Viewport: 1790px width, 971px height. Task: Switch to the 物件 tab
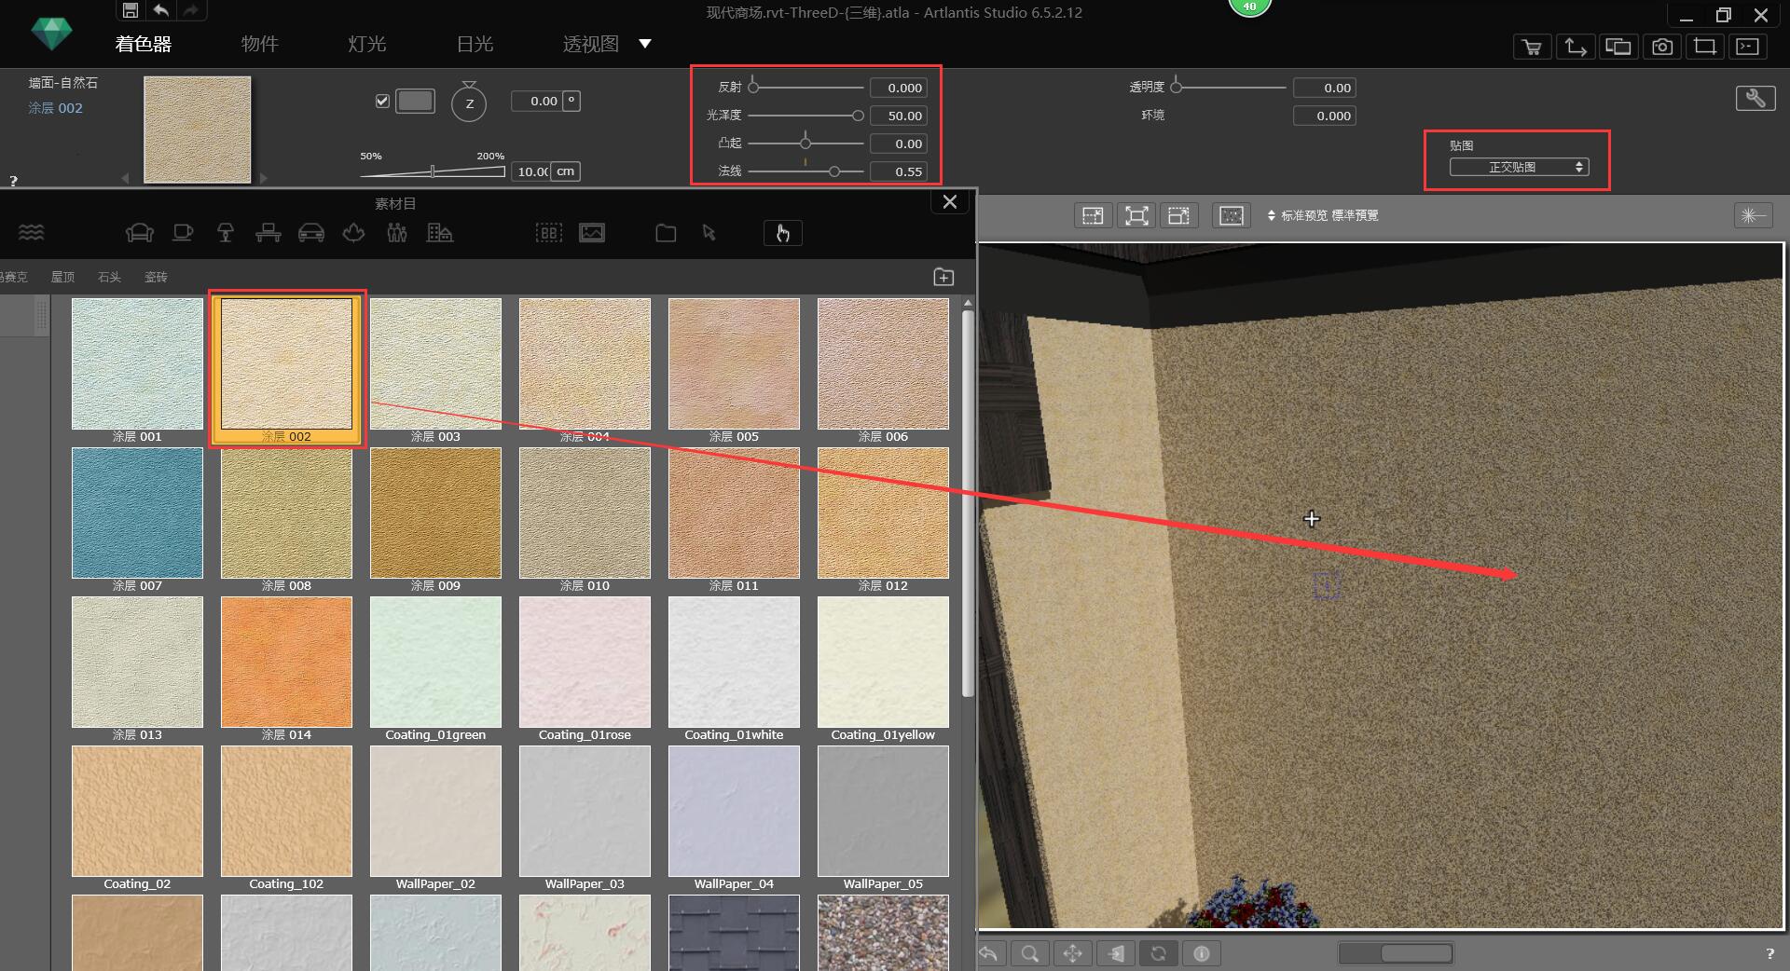pos(259,44)
